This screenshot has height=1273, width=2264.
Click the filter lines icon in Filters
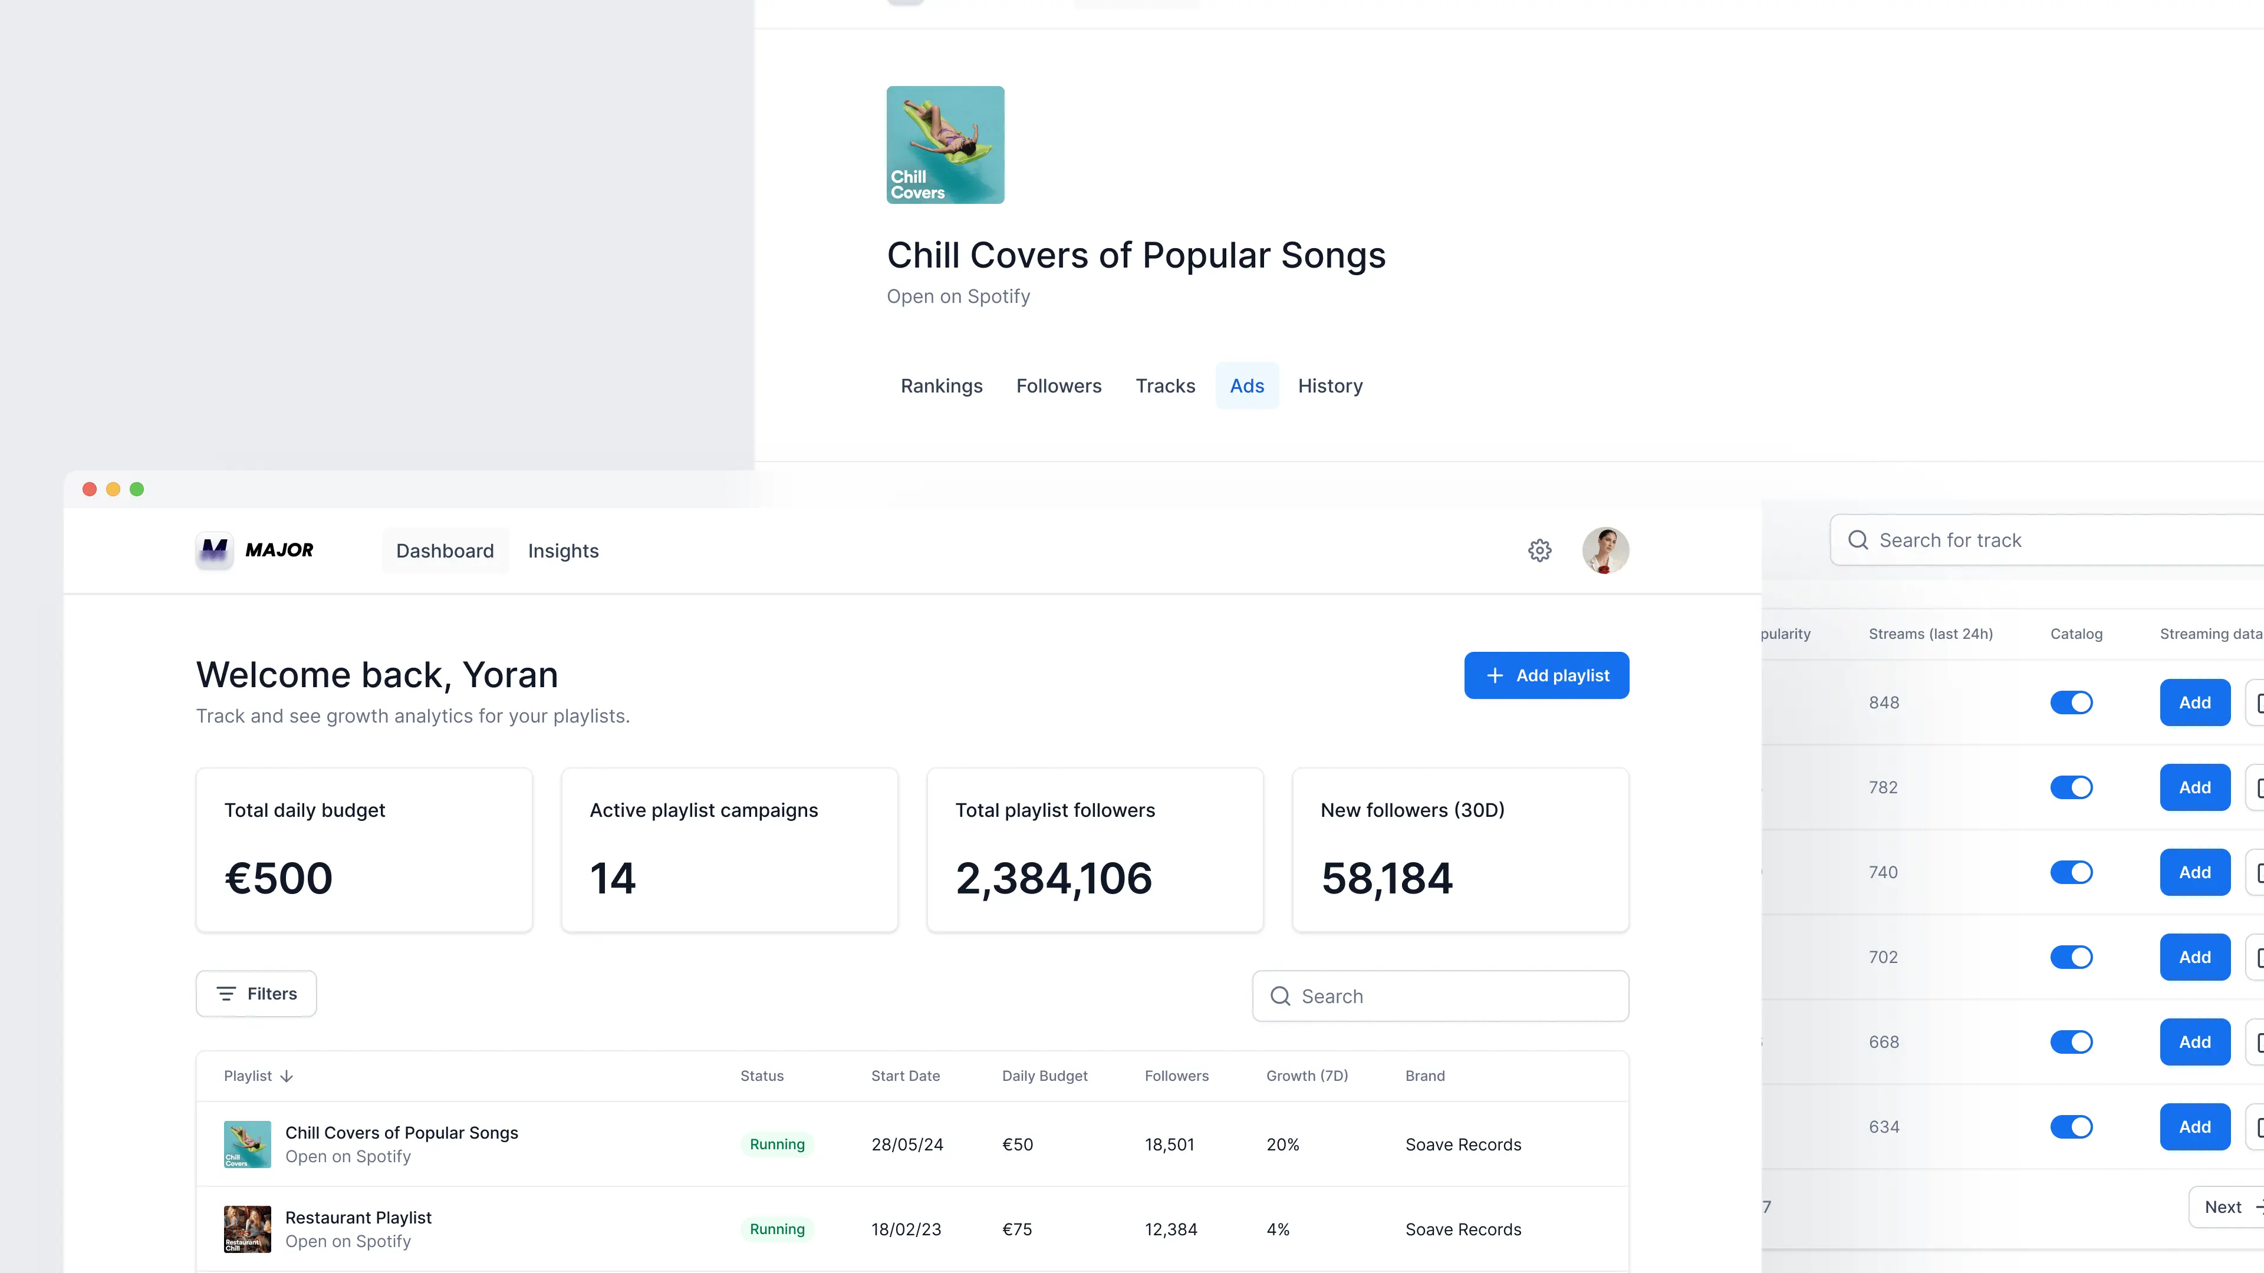227,994
